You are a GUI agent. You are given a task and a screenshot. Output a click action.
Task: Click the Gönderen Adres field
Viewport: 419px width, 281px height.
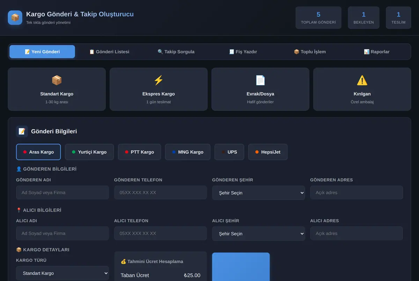click(356, 192)
